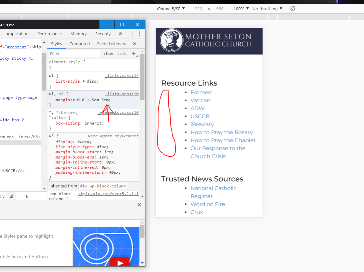Click the rotate device orientation icon
This screenshot has height=272, width=364.
(293, 8)
